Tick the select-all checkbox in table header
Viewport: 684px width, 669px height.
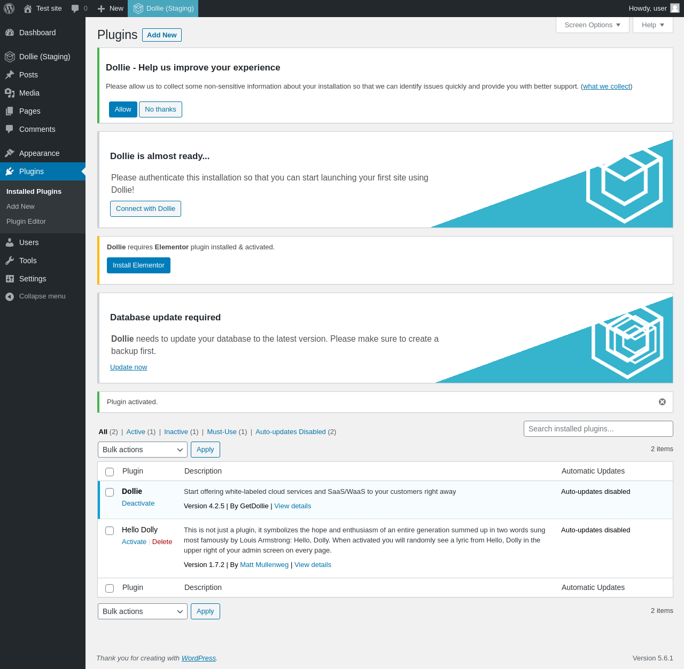point(110,472)
